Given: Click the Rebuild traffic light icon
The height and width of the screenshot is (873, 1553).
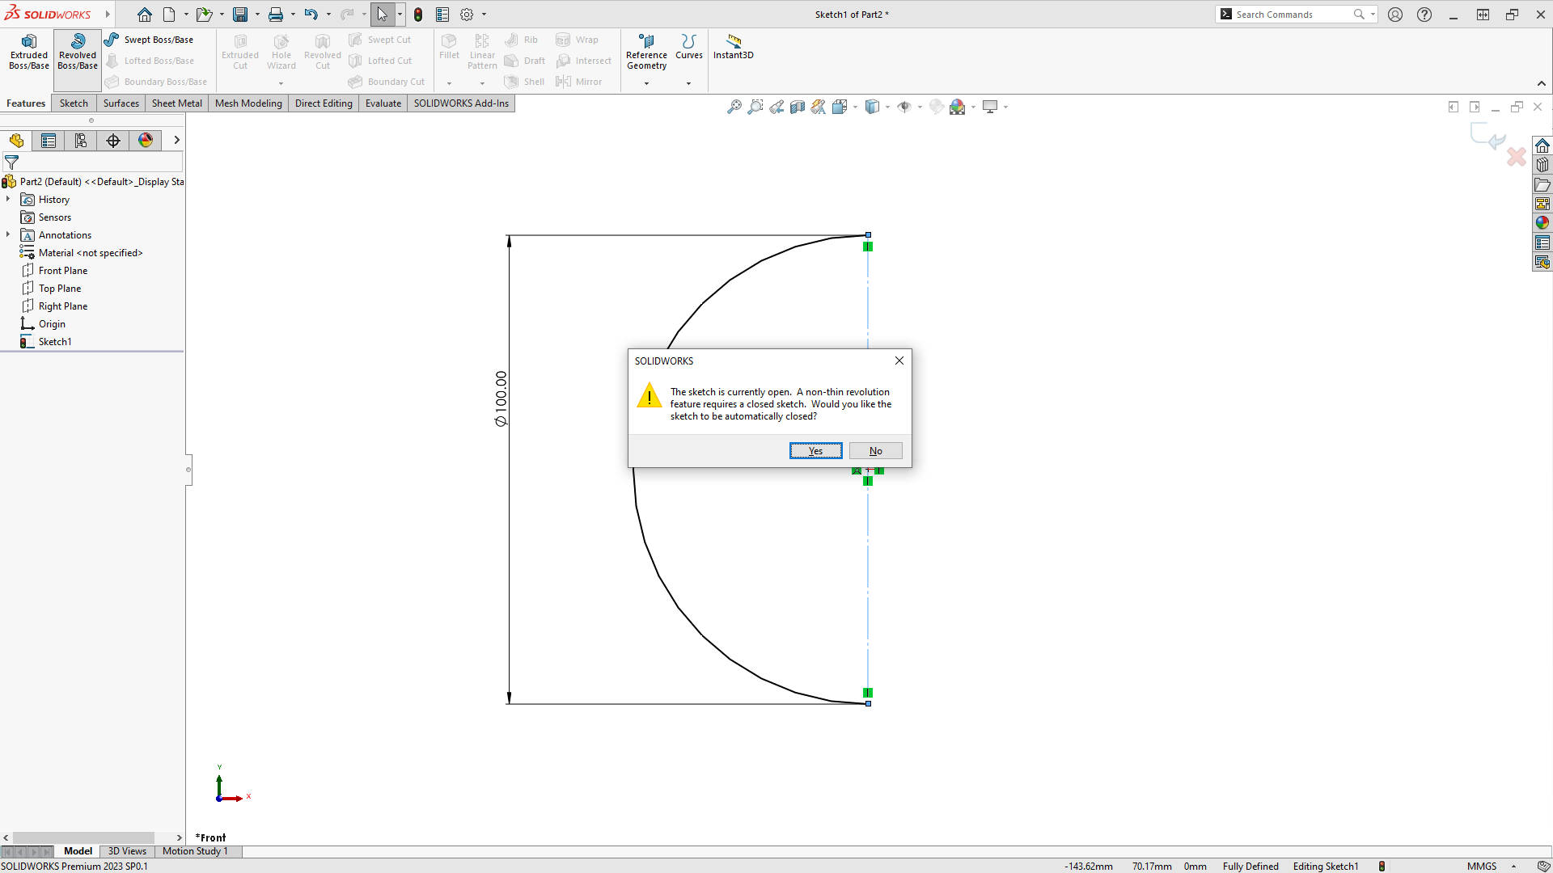Looking at the screenshot, I should pyautogui.click(x=418, y=15).
